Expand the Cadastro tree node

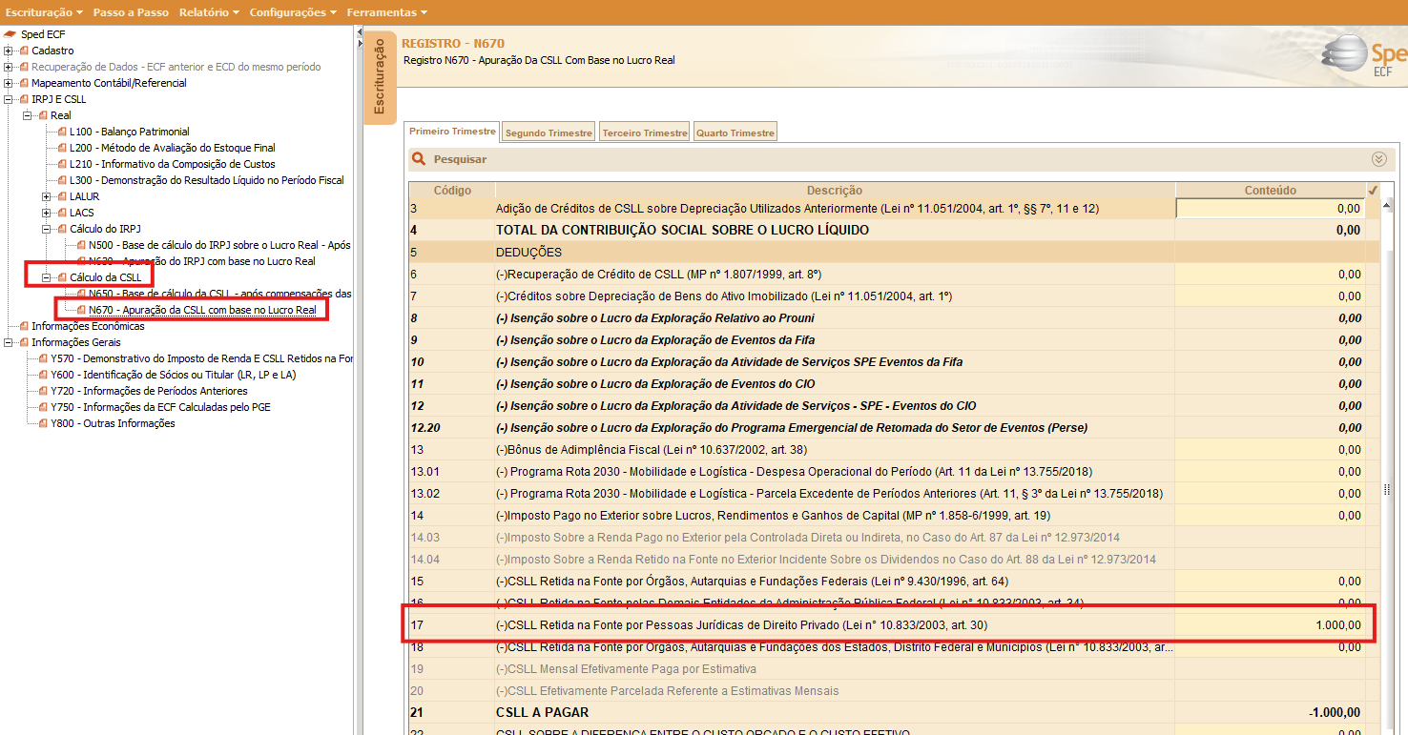pyautogui.click(x=9, y=51)
